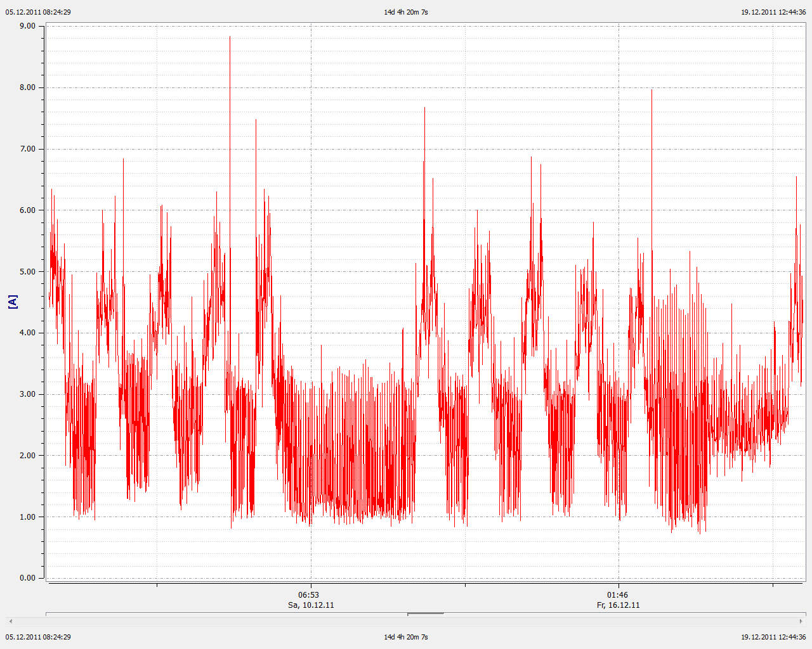812x649 pixels.
Task: Select the Sa, 10.12.11 date label
Action: click(x=311, y=605)
